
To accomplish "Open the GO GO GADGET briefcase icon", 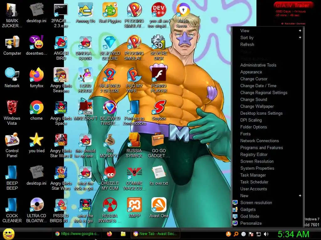I will tap(159, 145).
